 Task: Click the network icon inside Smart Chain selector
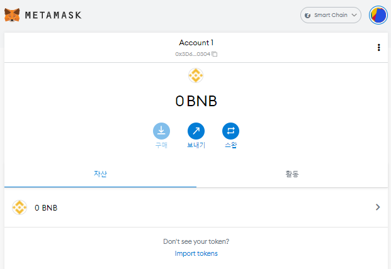(x=307, y=16)
